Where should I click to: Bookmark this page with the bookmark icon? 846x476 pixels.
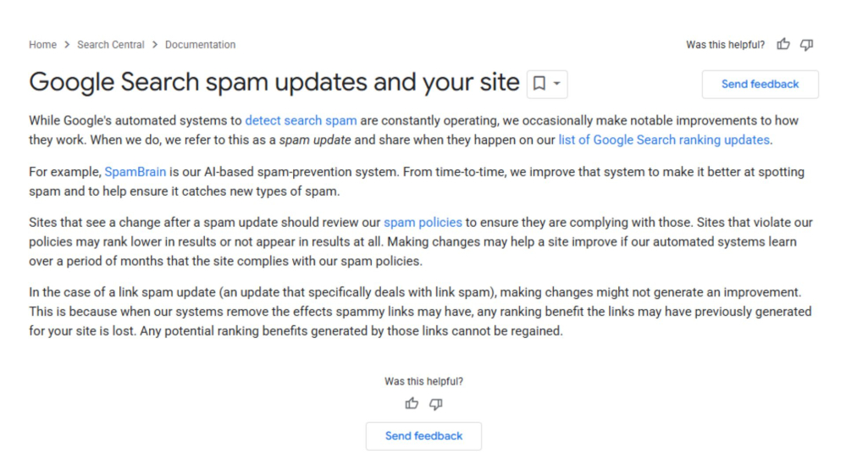coord(539,84)
